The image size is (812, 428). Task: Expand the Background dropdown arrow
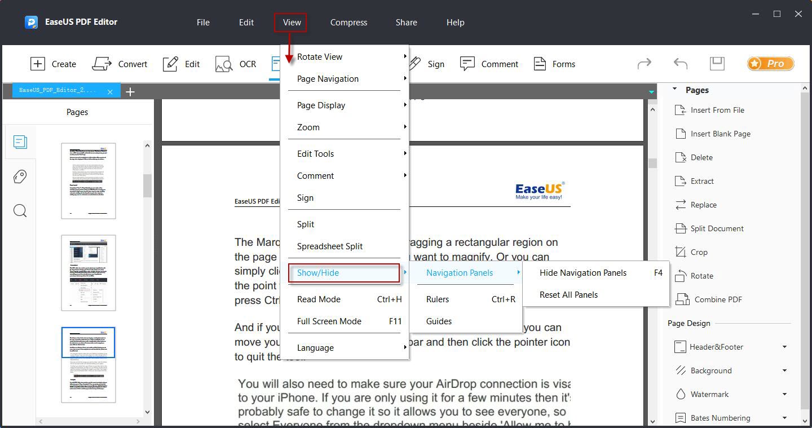(x=784, y=370)
